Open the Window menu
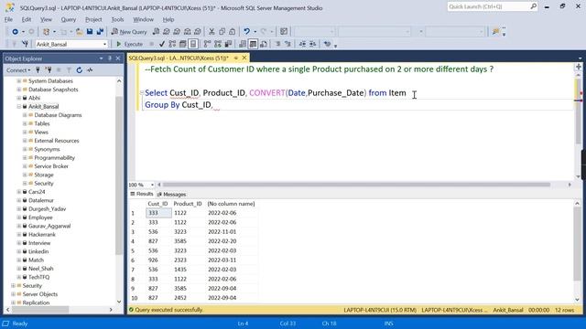This screenshot has height=329, width=586. click(143, 19)
